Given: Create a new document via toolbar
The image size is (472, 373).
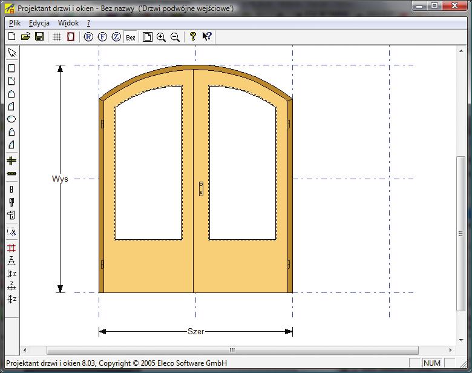Looking at the screenshot, I should [11, 37].
